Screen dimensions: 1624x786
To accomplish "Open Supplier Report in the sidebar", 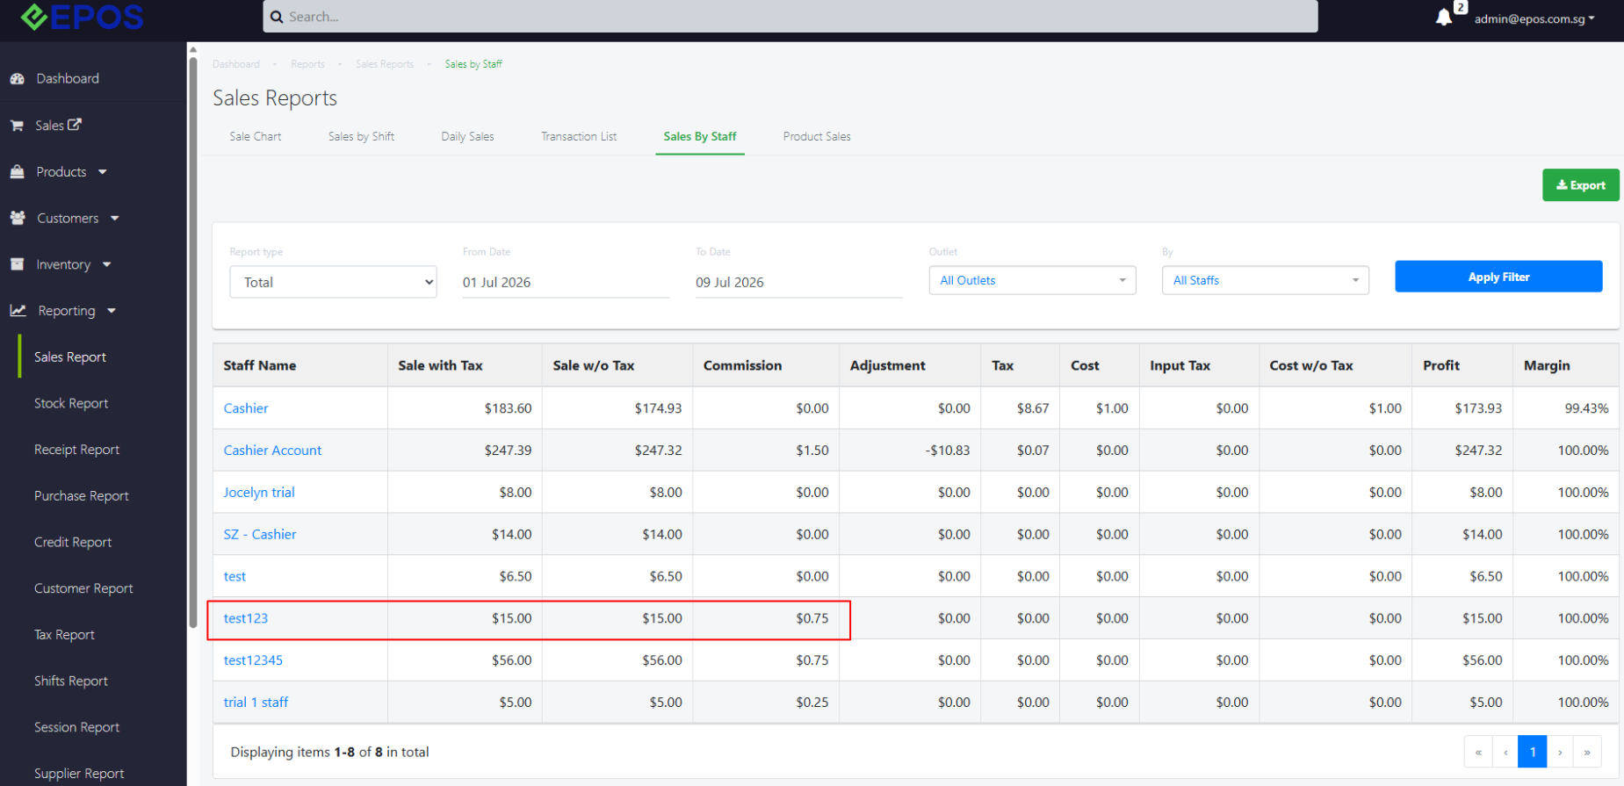I will [79, 774].
